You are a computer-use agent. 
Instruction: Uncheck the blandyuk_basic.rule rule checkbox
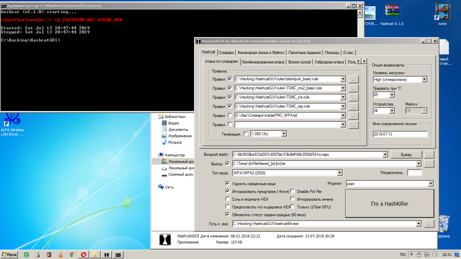click(230, 79)
